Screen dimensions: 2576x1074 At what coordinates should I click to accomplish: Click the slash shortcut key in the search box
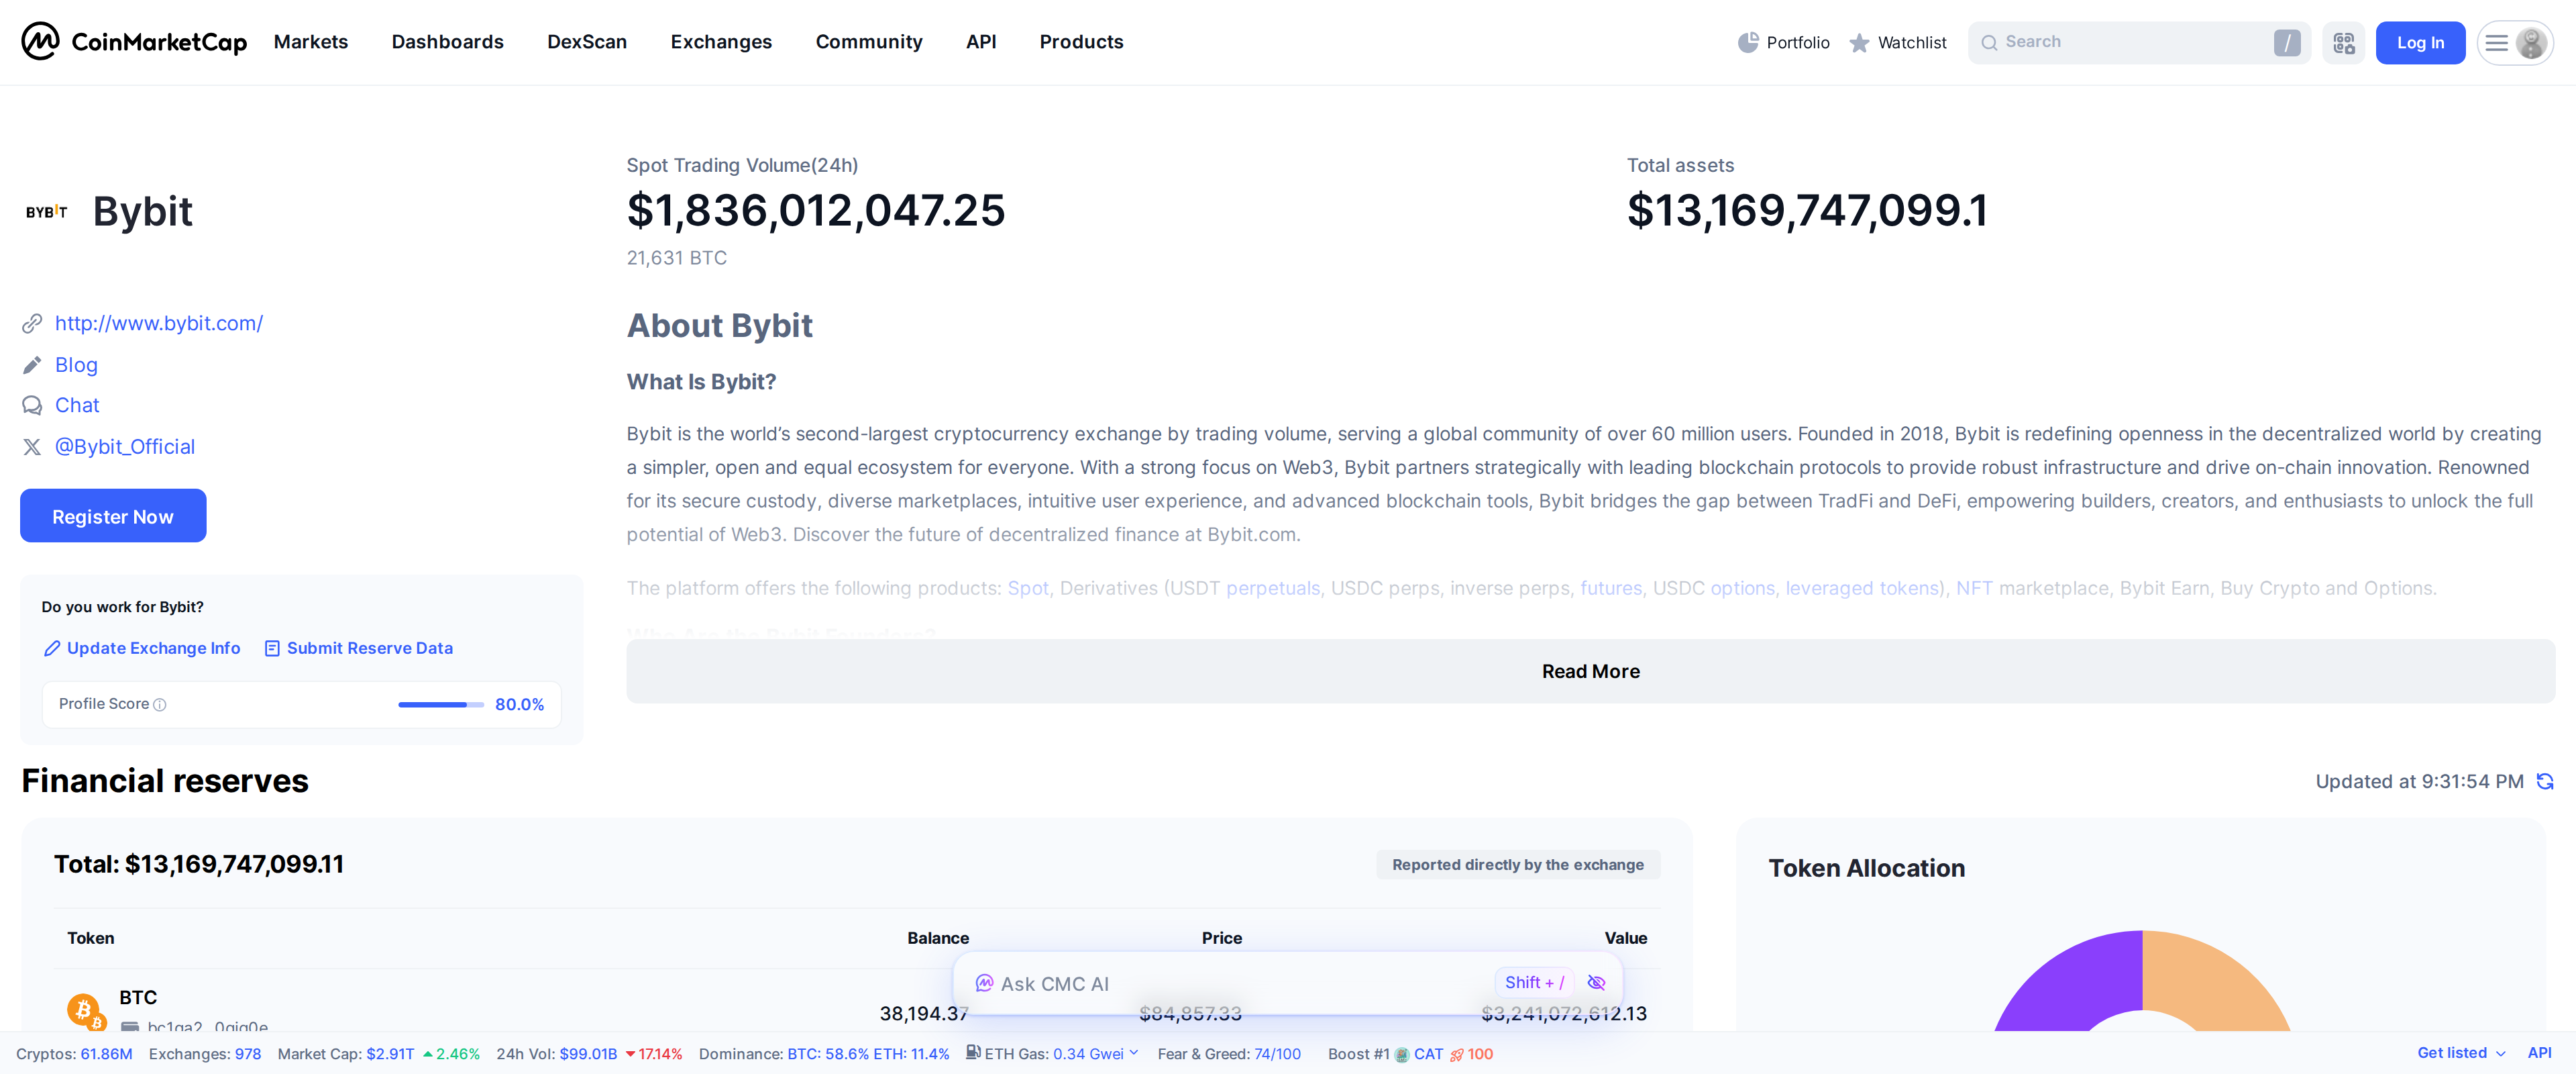[2287, 42]
